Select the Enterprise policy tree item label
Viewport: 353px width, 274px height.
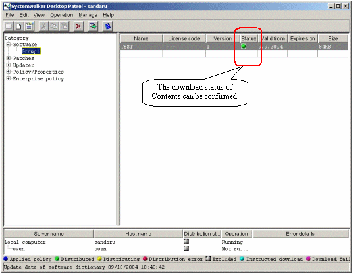(38, 79)
